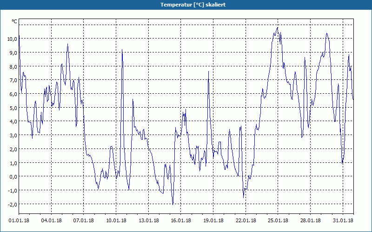Click the date label '04.01.18'
Image resolution: width=372 pixels, height=232 pixels.
pos(51,220)
